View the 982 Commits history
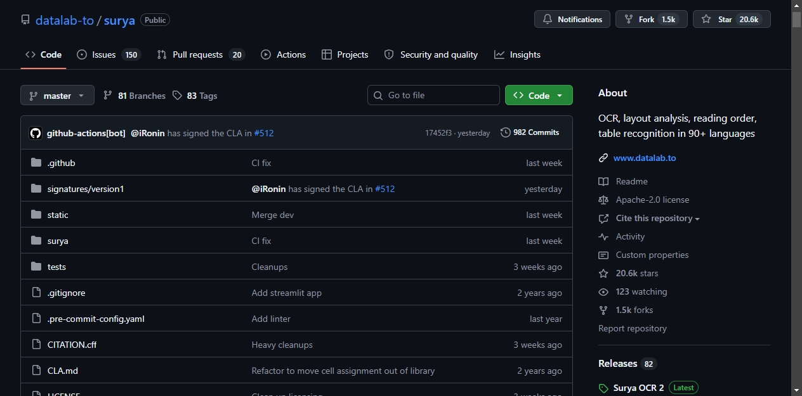 tap(530, 132)
